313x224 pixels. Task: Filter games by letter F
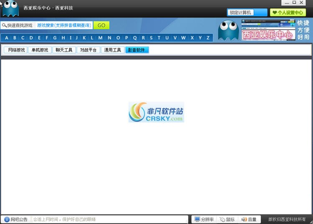click(x=47, y=38)
